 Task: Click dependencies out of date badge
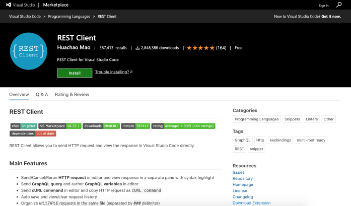(33, 133)
